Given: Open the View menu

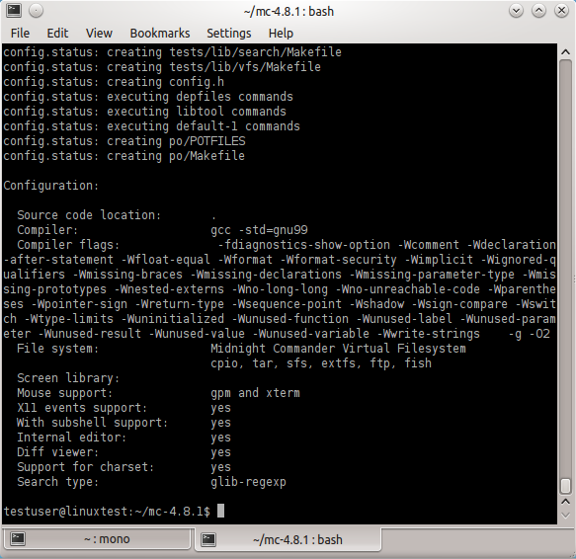Looking at the screenshot, I should (99, 34).
